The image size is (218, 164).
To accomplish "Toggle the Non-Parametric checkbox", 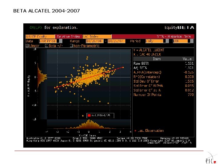I will click(71, 46).
